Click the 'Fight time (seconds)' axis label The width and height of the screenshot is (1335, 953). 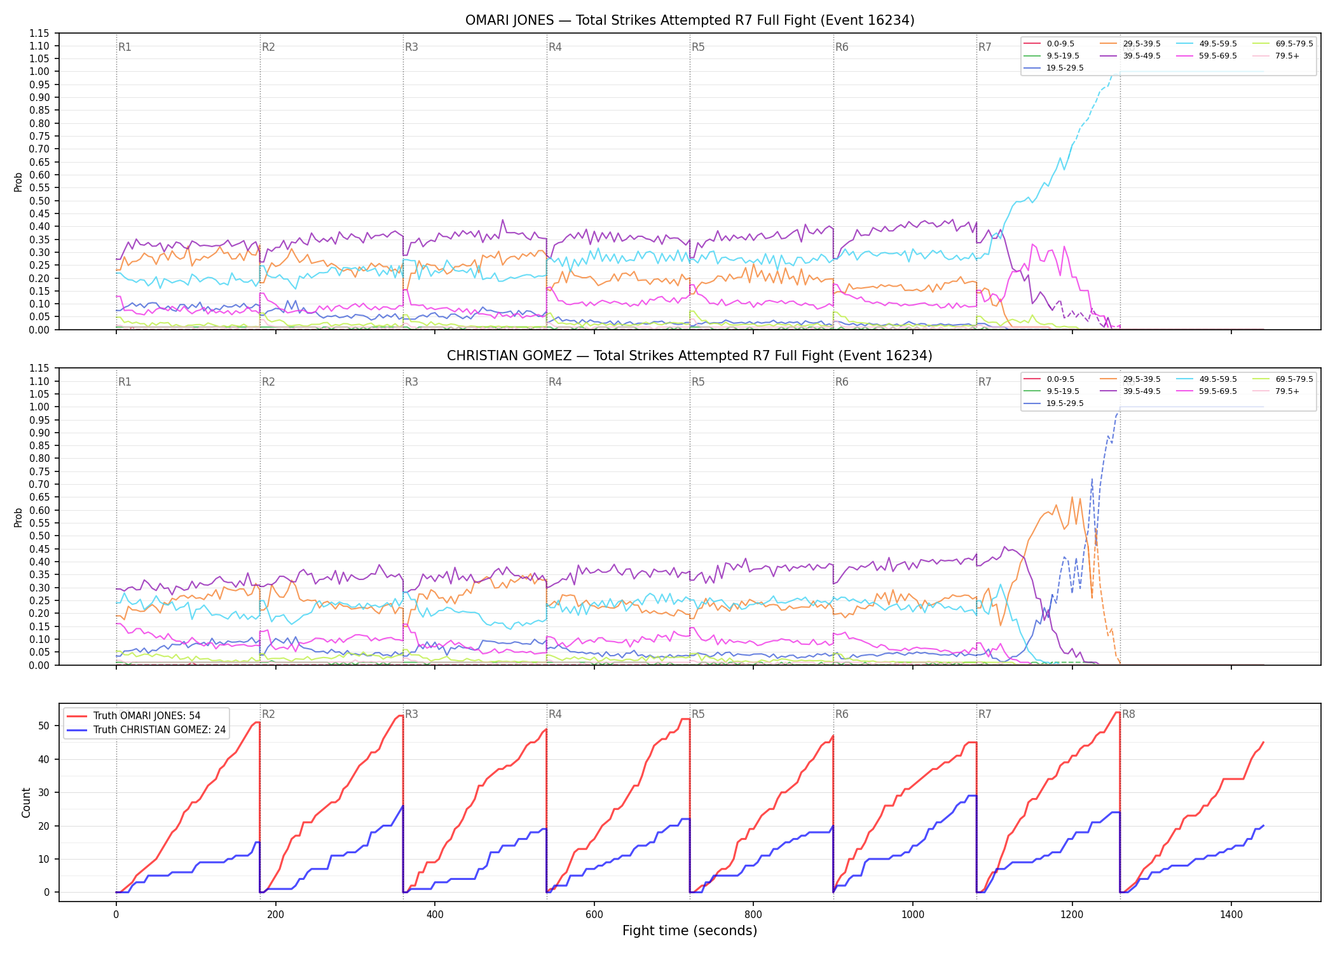tap(690, 931)
